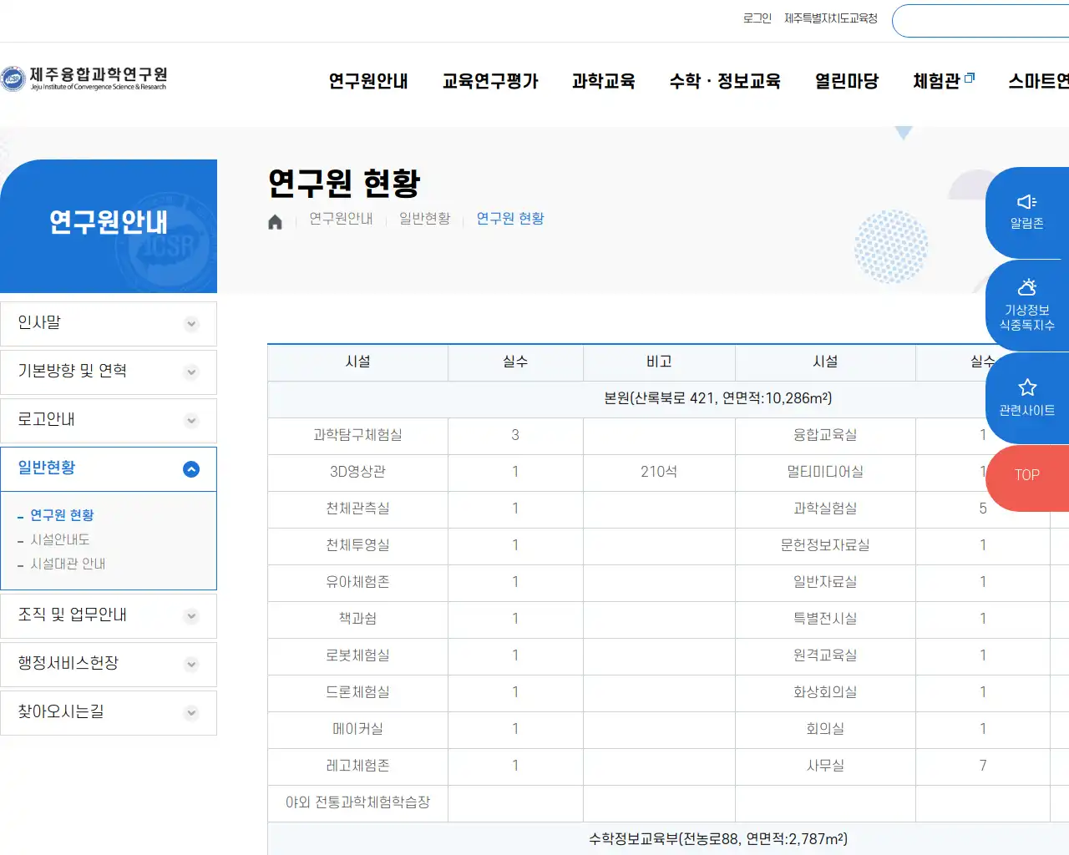The image size is (1069, 855).
Task: Open the 과학교육 top menu
Action: point(604,81)
